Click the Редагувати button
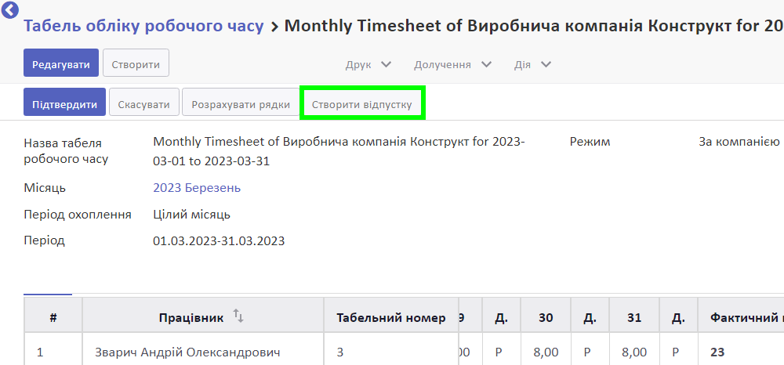The image size is (784, 365). (61, 63)
